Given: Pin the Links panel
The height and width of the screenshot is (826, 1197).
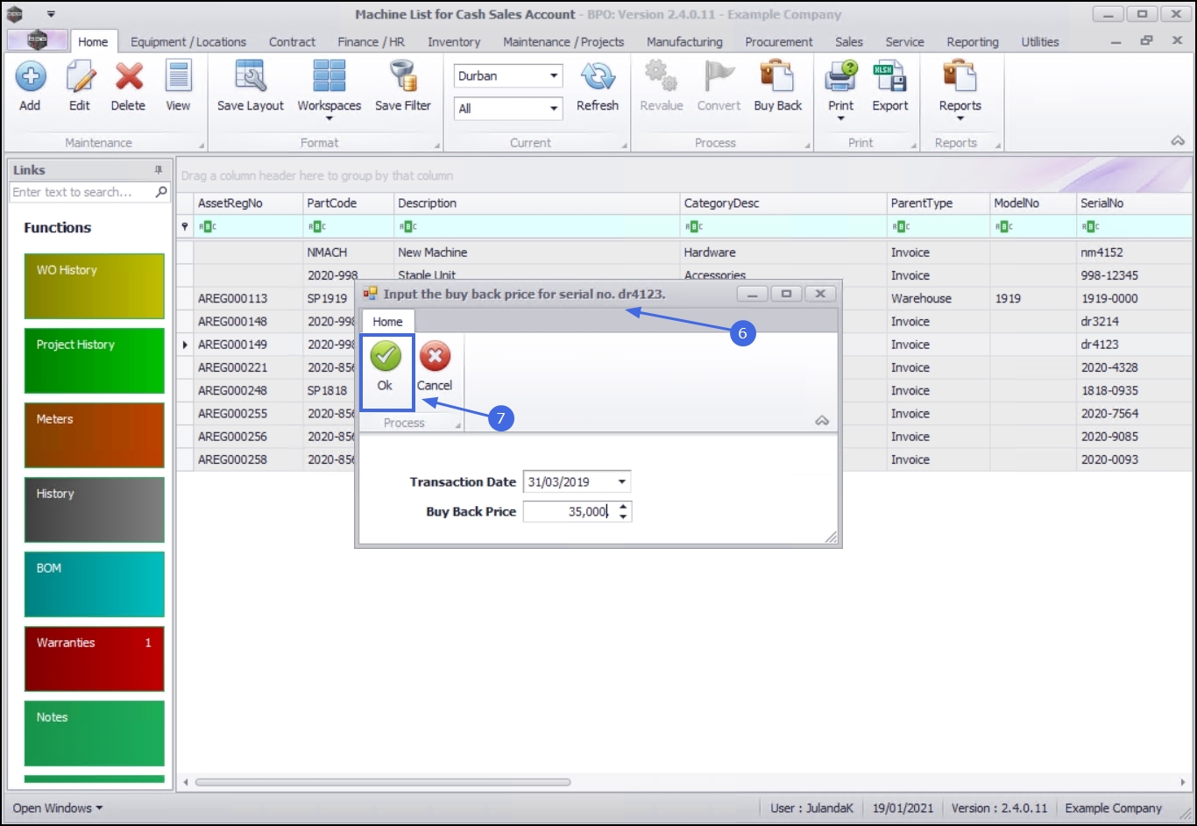Looking at the screenshot, I should pyautogui.click(x=159, y=170).
